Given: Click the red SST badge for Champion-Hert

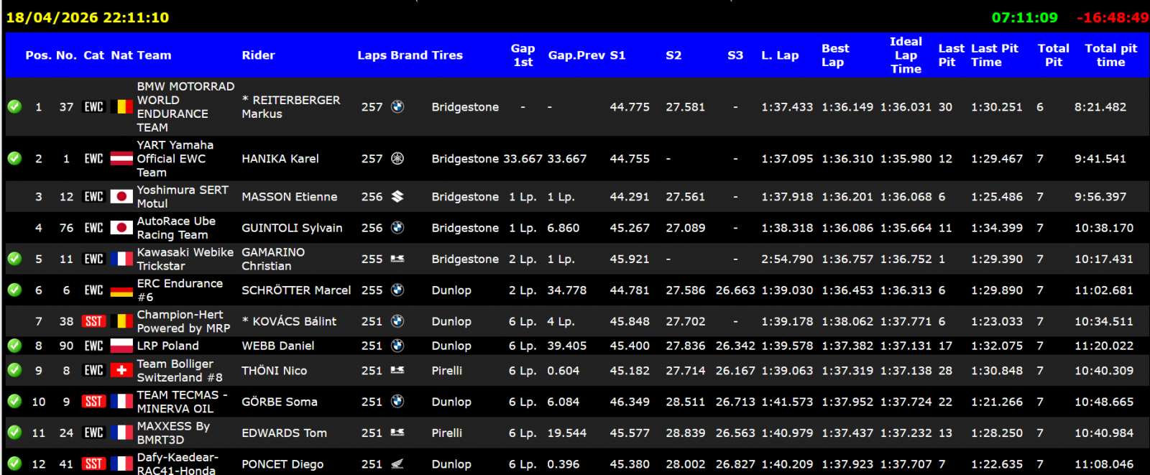Looking at the screenshot, I should pyautogui.click(x=93, y=321).
